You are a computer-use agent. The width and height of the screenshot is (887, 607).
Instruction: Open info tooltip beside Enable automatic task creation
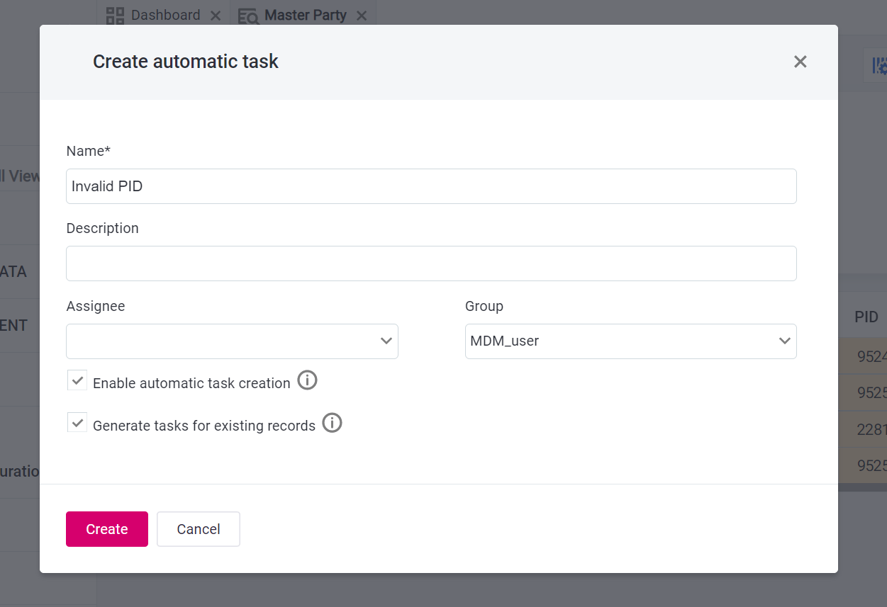pyautogui.click(x=307, y=380)
